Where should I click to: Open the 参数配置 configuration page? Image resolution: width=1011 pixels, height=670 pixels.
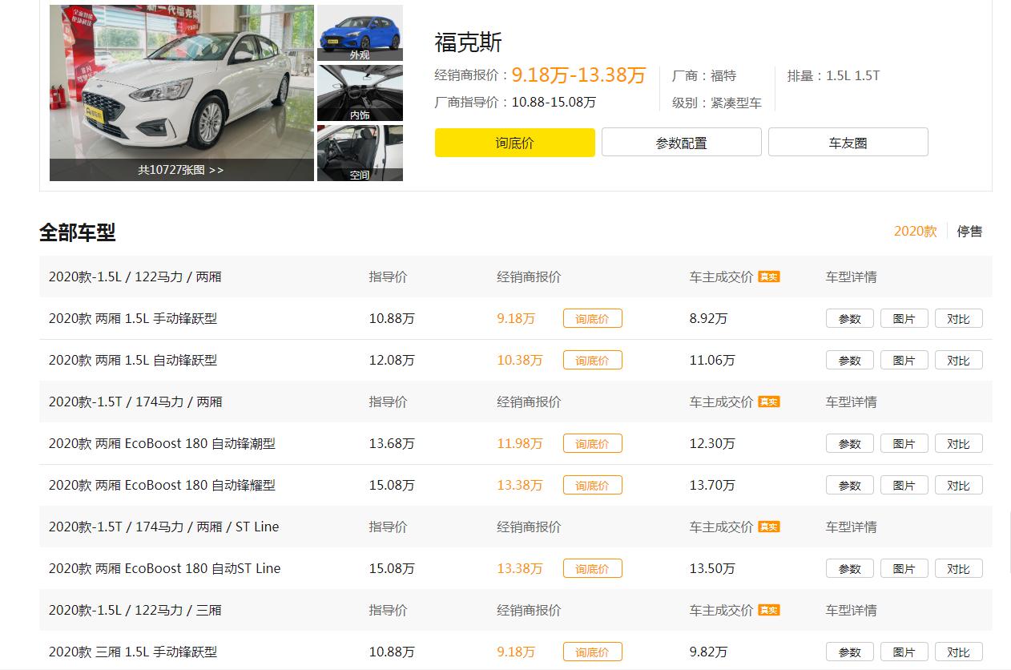(681, 142)
